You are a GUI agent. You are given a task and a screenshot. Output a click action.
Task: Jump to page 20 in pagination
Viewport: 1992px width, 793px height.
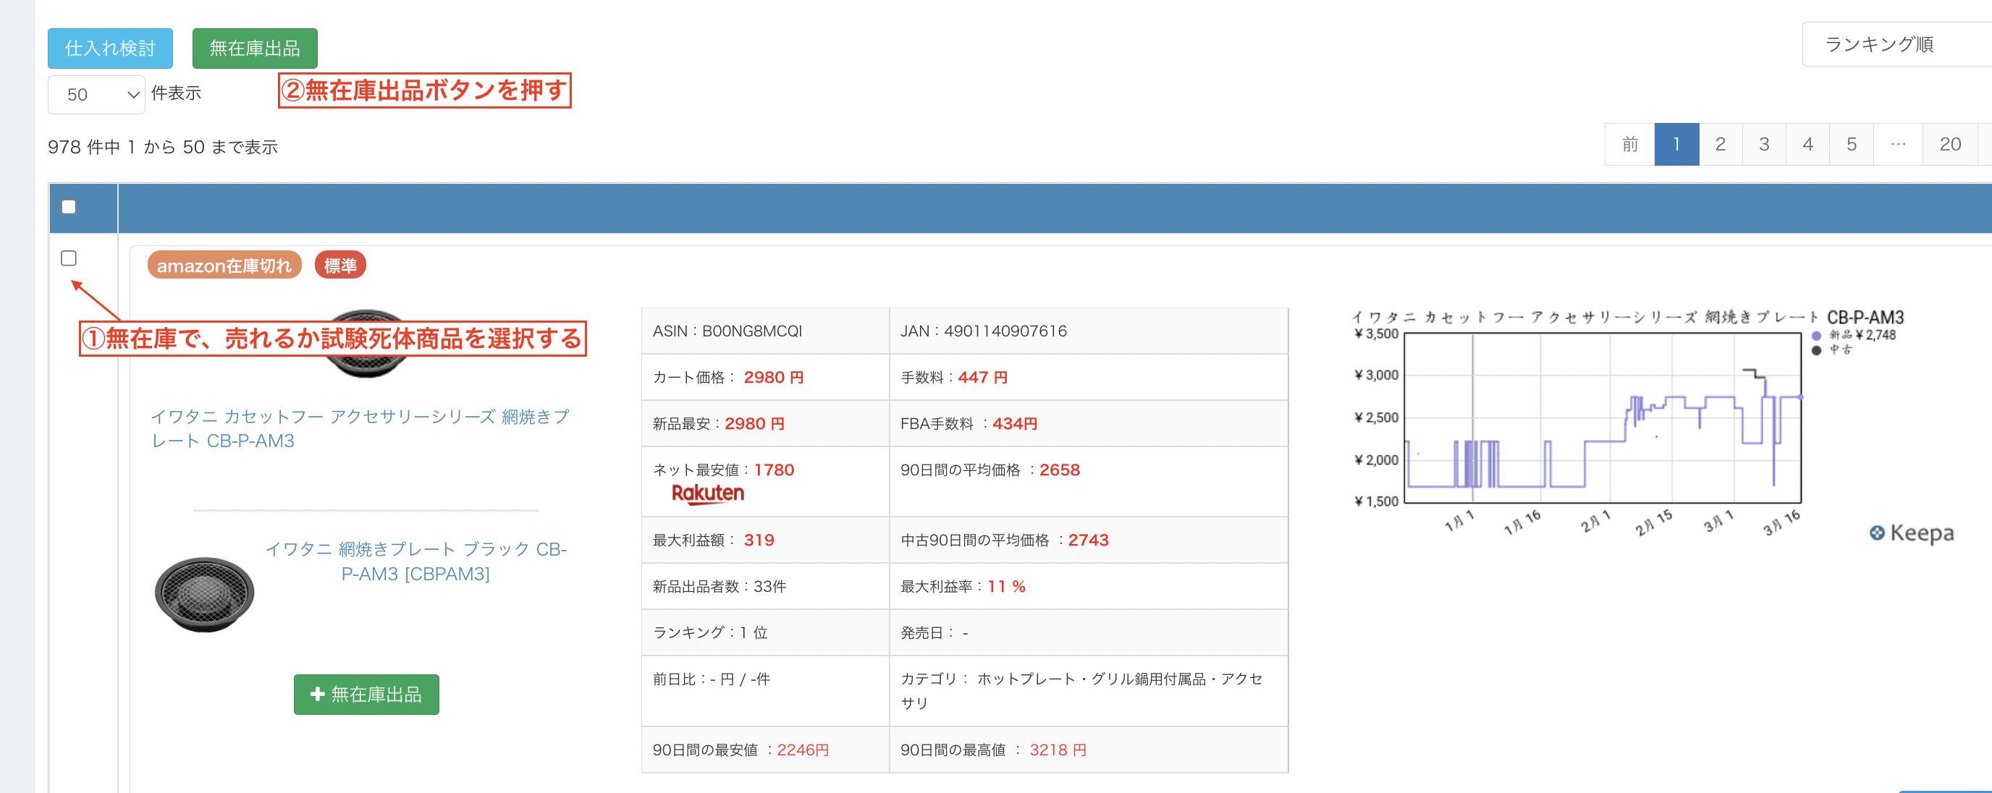(x=1949, y=144)
